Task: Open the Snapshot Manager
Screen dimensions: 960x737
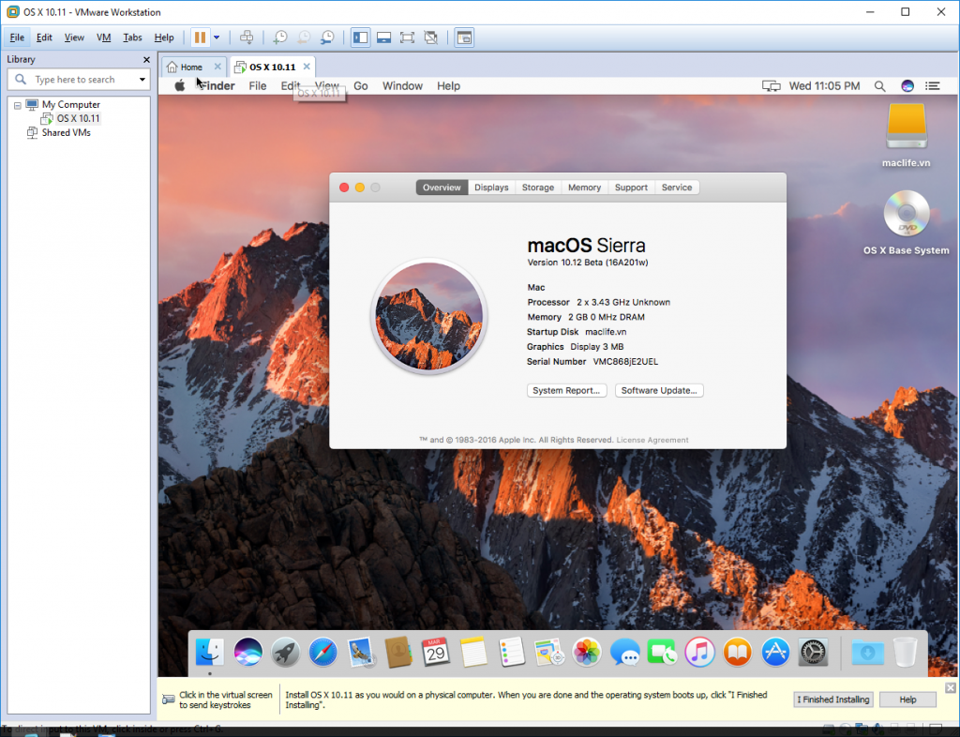Action: pyautogui.click(x=326, y=37)
